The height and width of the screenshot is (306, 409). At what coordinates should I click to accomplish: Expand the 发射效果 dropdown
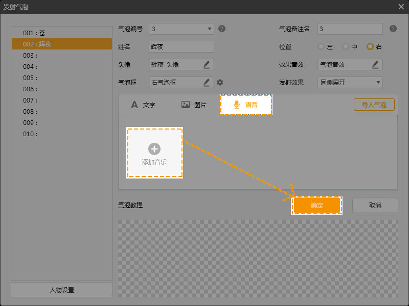tap(350, 82)
